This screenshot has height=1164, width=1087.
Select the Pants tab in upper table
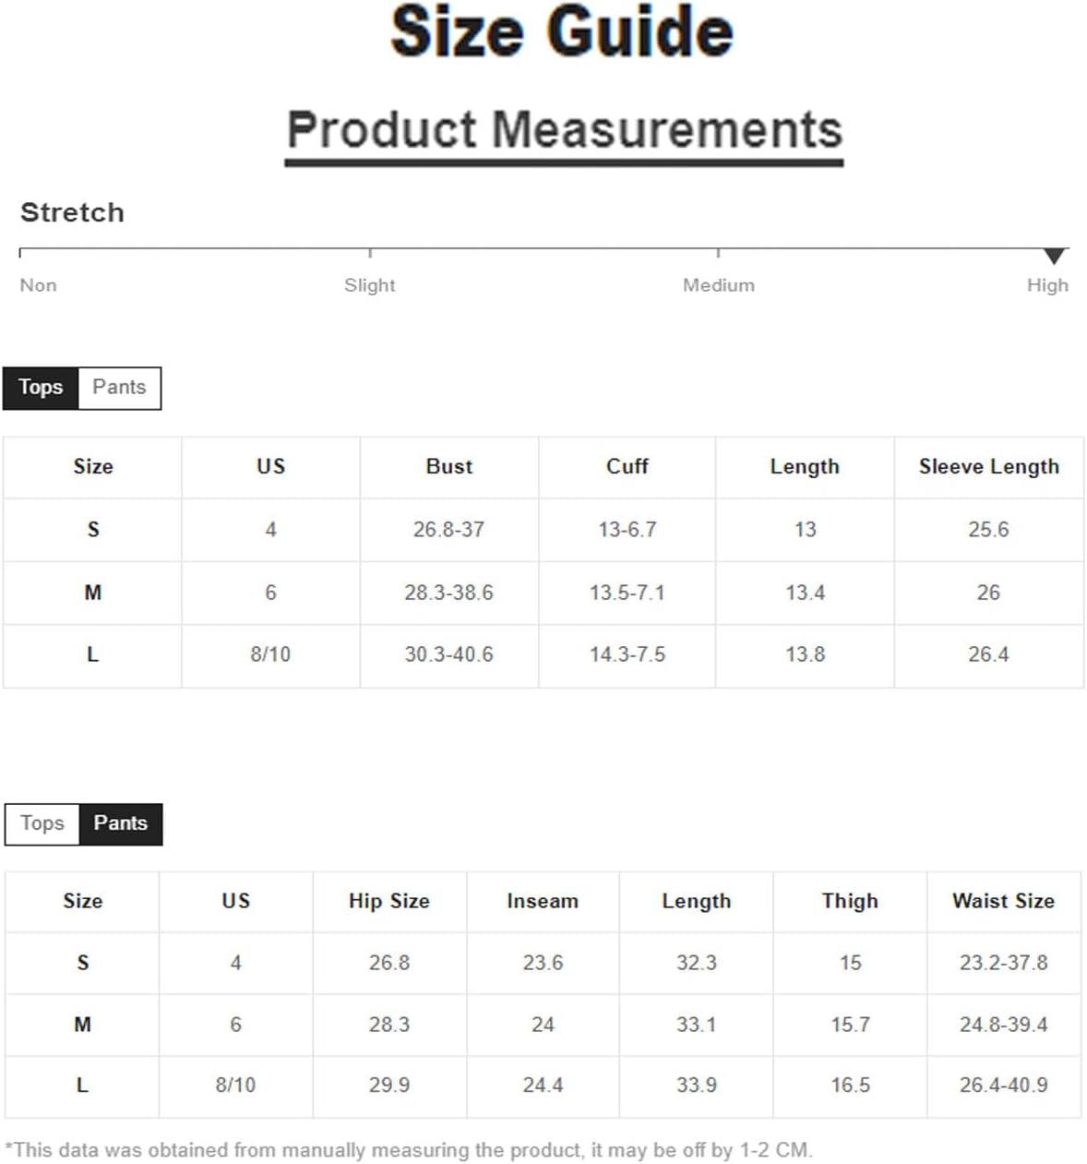pyautogui.click(x=119, y=388)
